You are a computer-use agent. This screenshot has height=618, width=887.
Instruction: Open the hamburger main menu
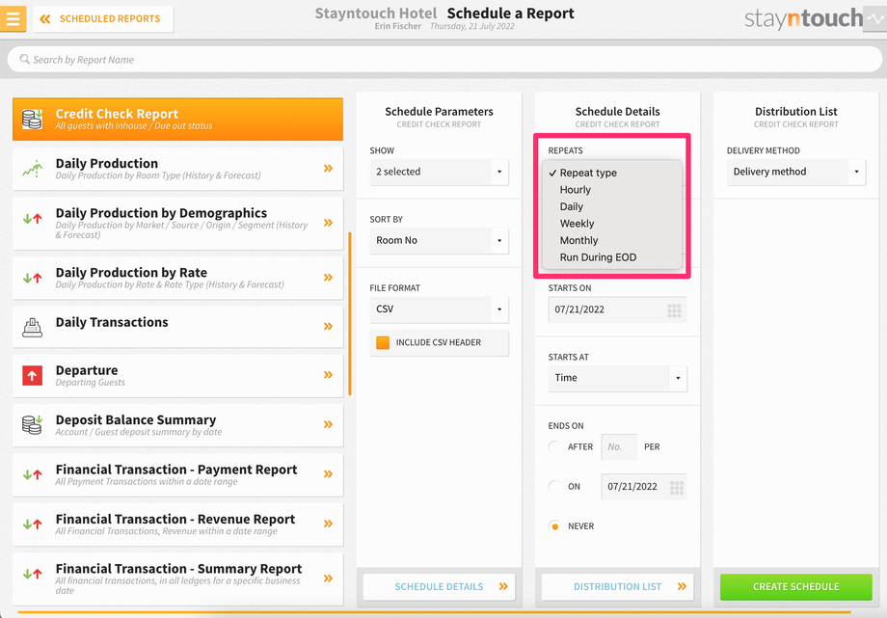[x=13, y=18]
